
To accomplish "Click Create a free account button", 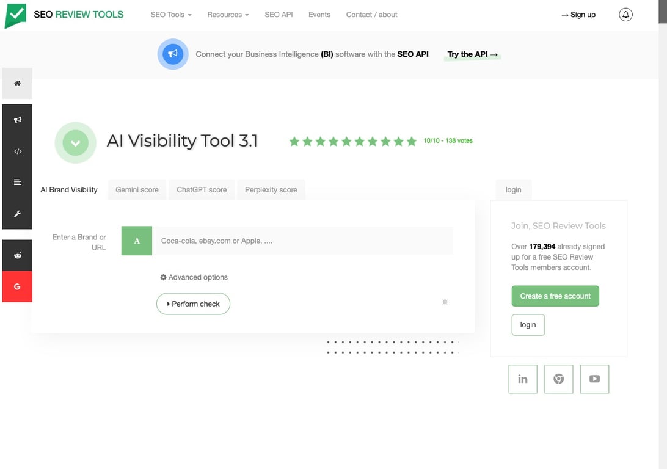I will click(x=555, y=296).
